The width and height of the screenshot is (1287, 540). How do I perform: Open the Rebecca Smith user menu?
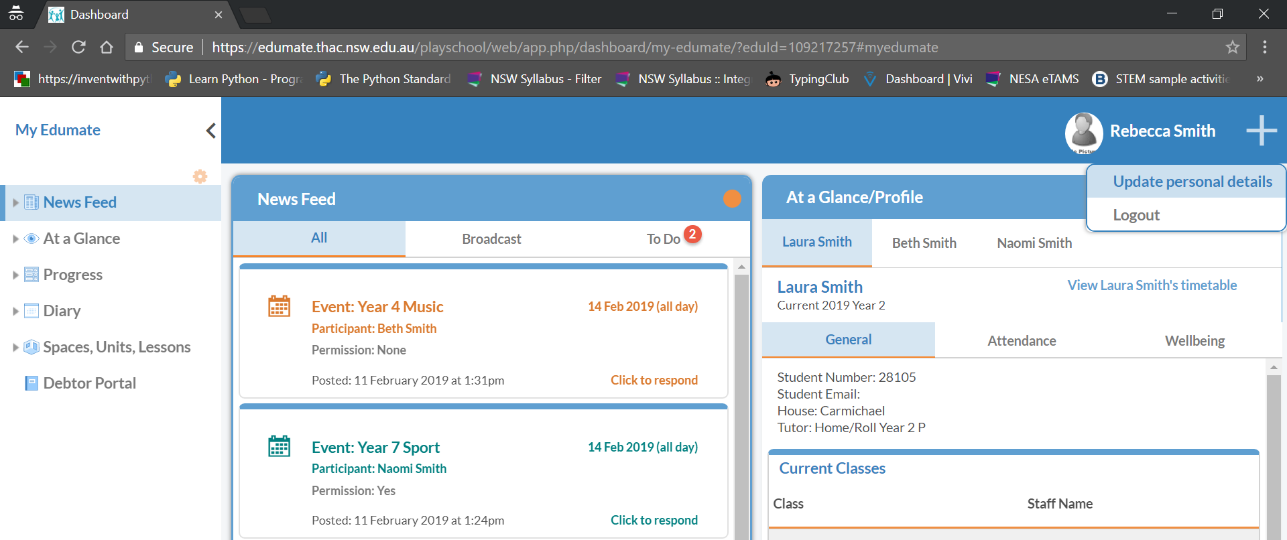(x=1162, y=131)
